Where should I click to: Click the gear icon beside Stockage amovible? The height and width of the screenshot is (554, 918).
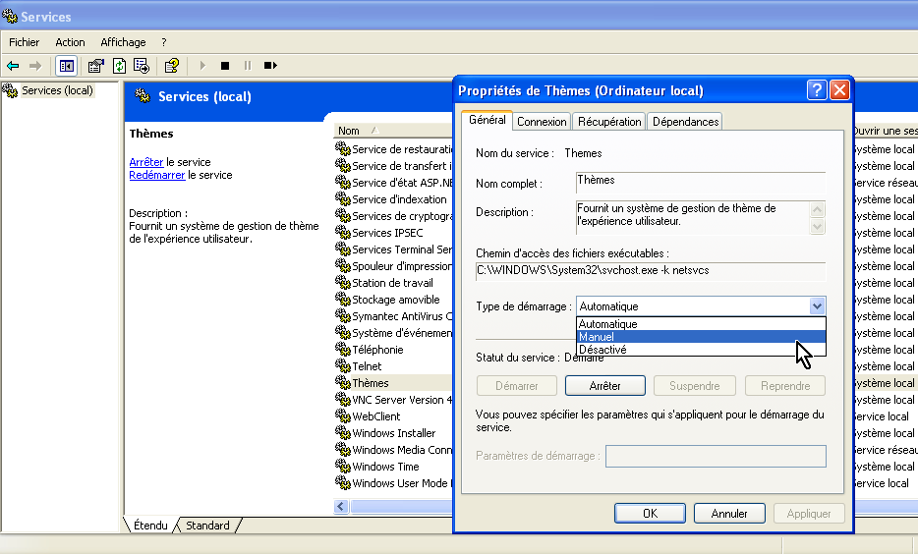click(342, 299)
